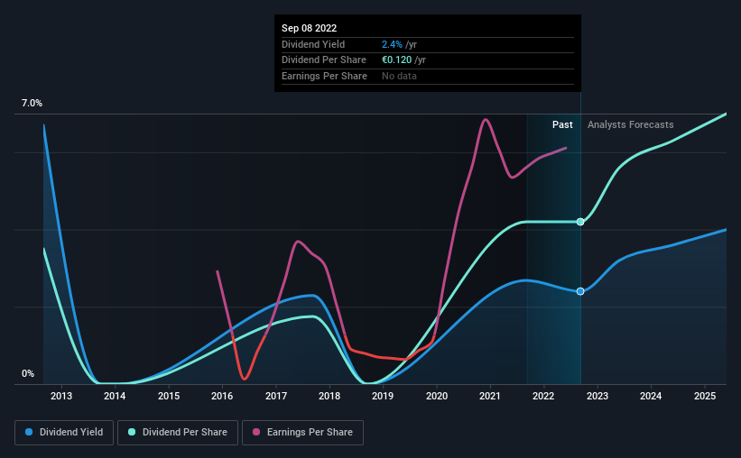Screen dimensions: 741x458
Task: Click the 2017 x-axis label
Action: coord(276,396)
